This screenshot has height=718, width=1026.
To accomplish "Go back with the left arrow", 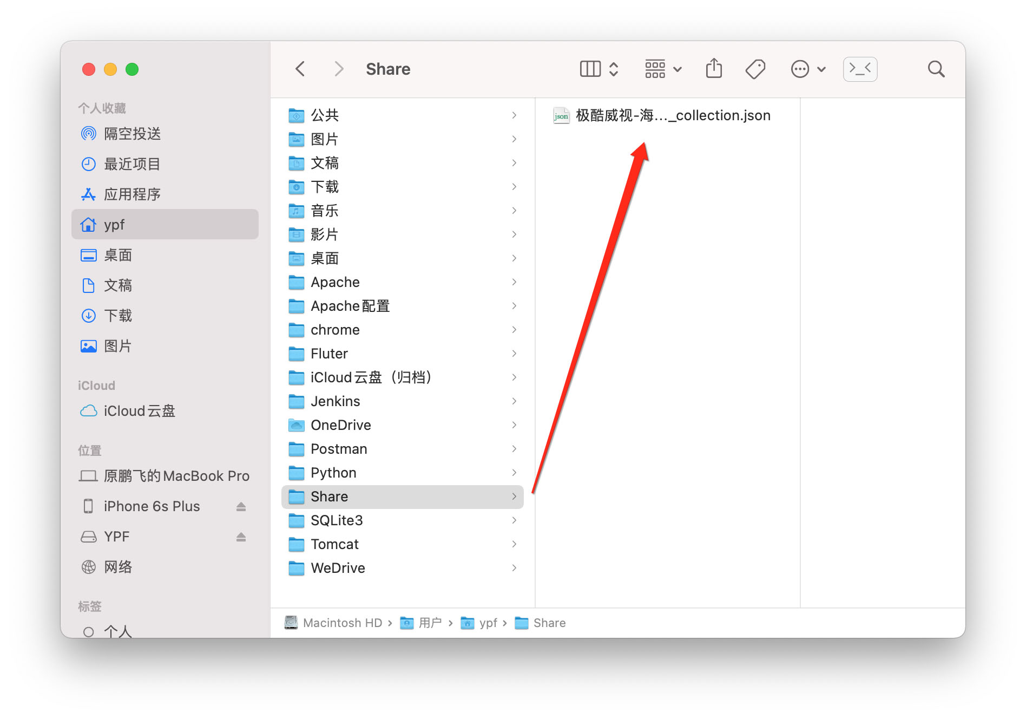I will 300,69.
